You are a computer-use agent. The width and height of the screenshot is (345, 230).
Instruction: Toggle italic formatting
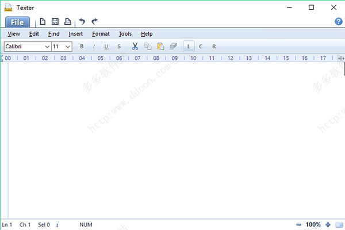tap(94, 47)
